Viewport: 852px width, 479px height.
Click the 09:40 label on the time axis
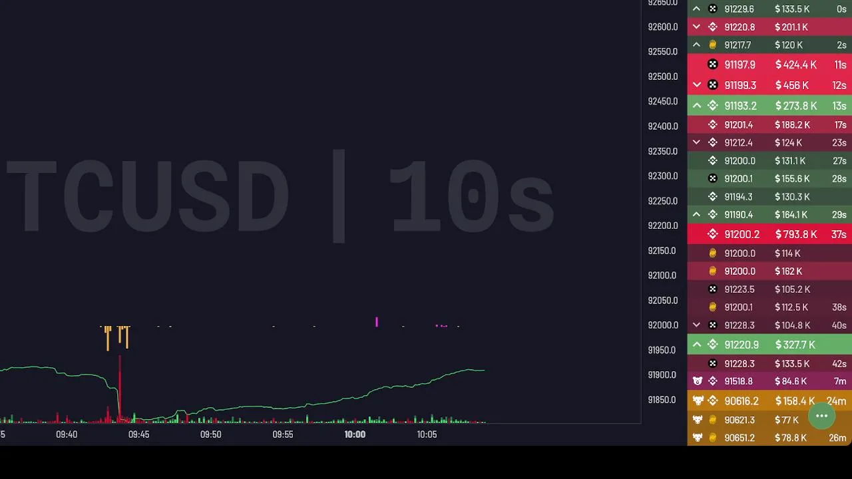coord(67,434)
